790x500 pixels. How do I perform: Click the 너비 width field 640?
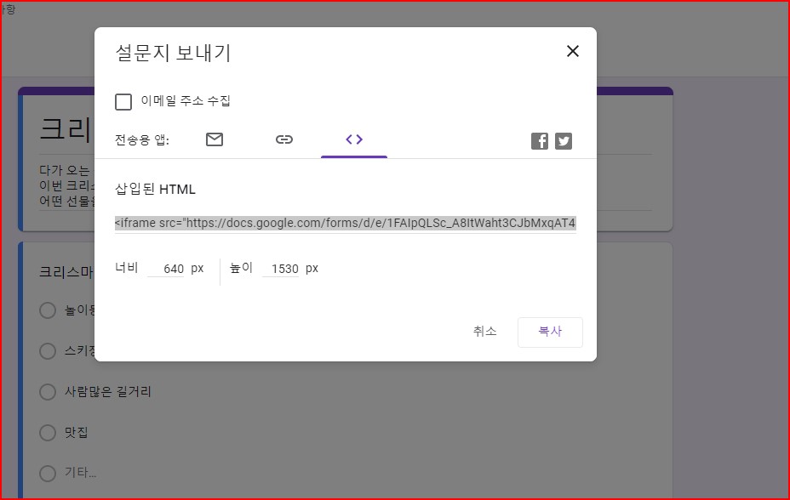[166, 269]
